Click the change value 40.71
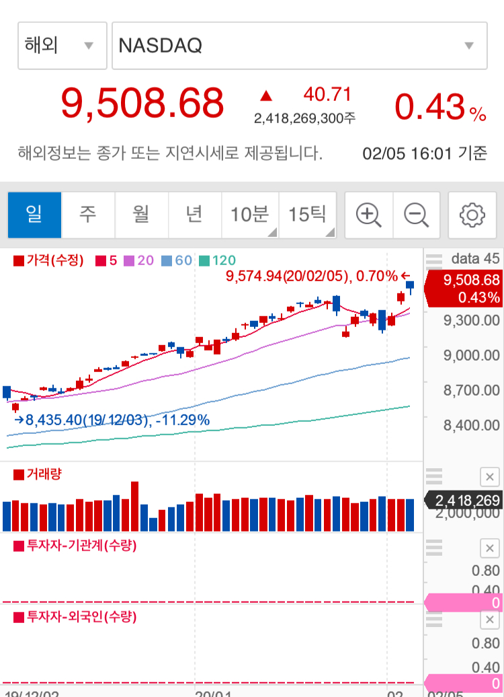 click(x=327, y=94)
